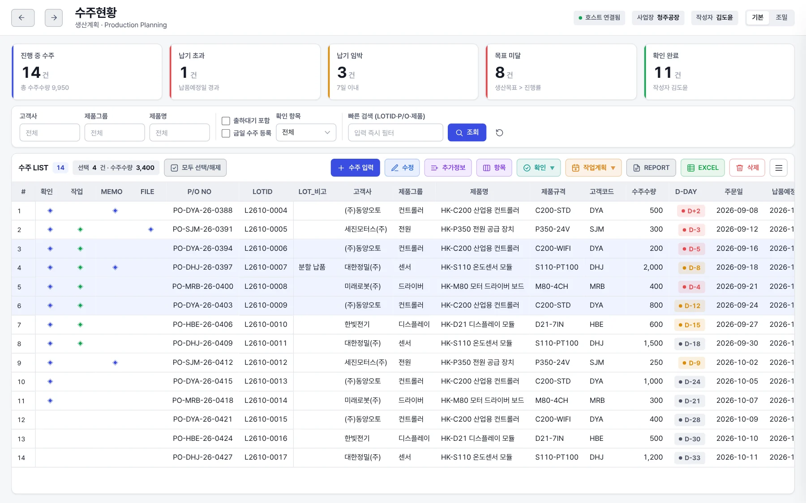Click MEMO marker for PO-SJM-26-0412
806x503 pixels.
pyautogui.click(x=115, y=363)
